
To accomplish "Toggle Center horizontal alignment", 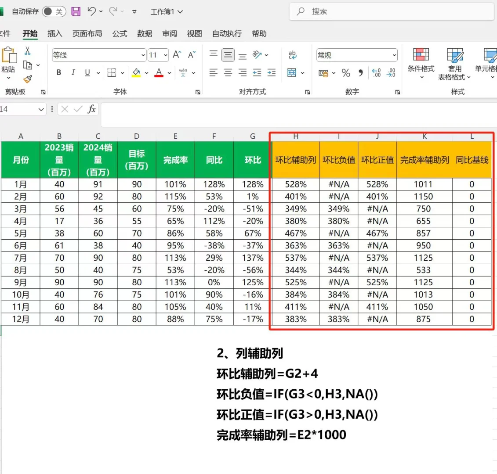I will 228,72.
